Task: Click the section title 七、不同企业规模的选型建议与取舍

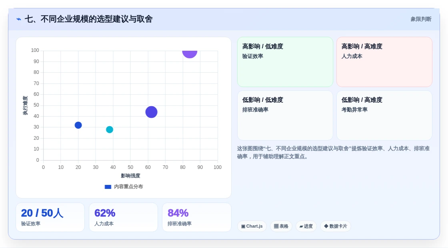Action: pyautogui.click(x=88, y=19)
